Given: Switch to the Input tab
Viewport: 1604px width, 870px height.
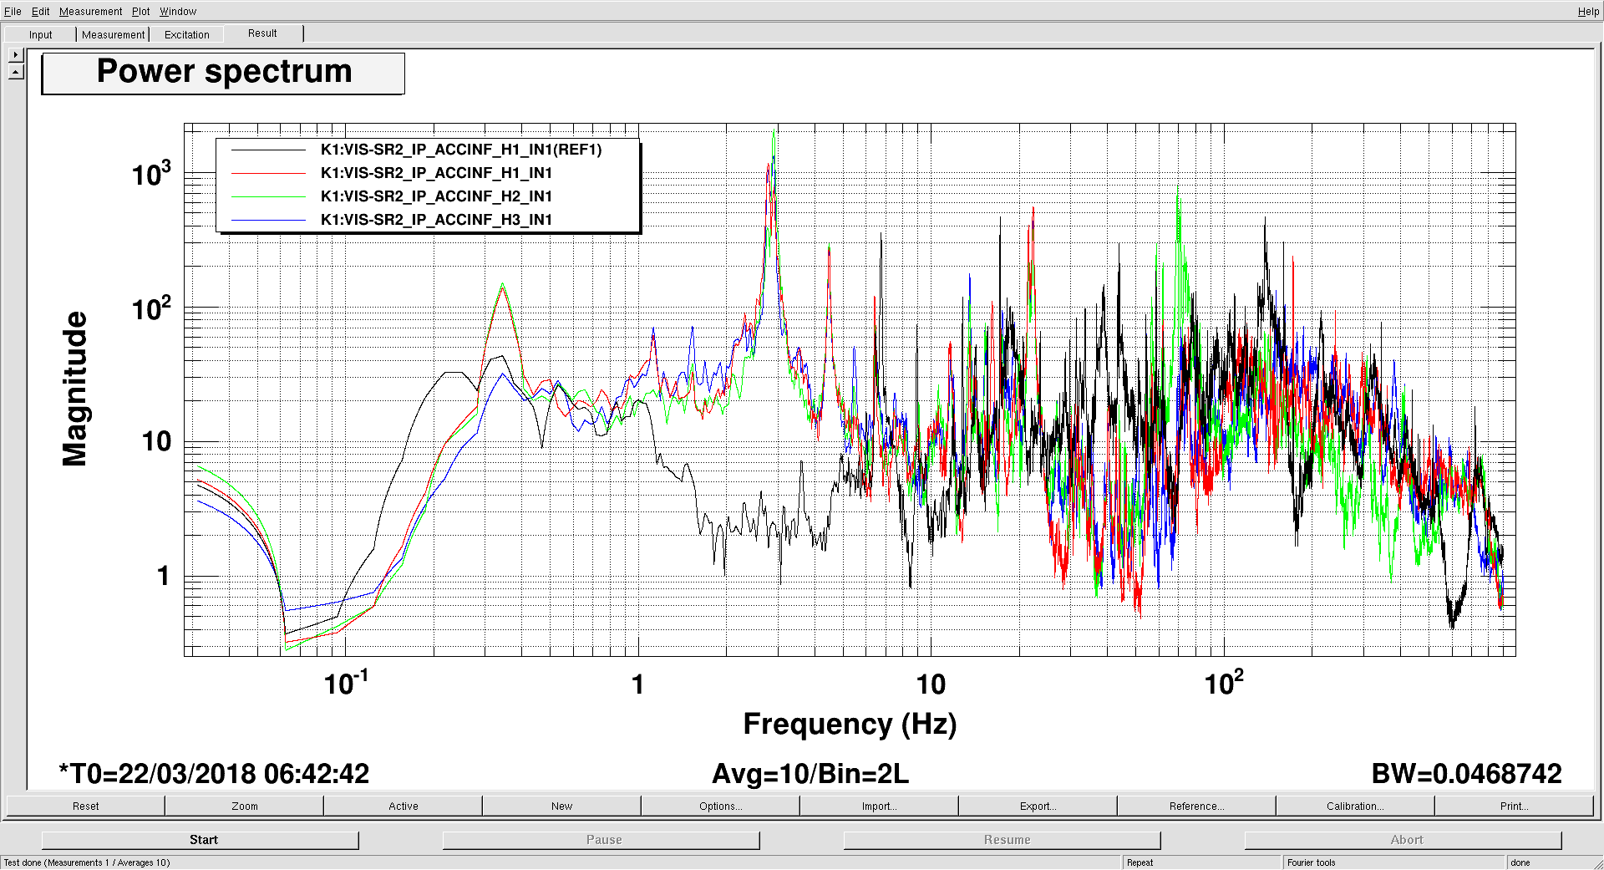Looking at the screenshot, I should (x=40, y=34).
